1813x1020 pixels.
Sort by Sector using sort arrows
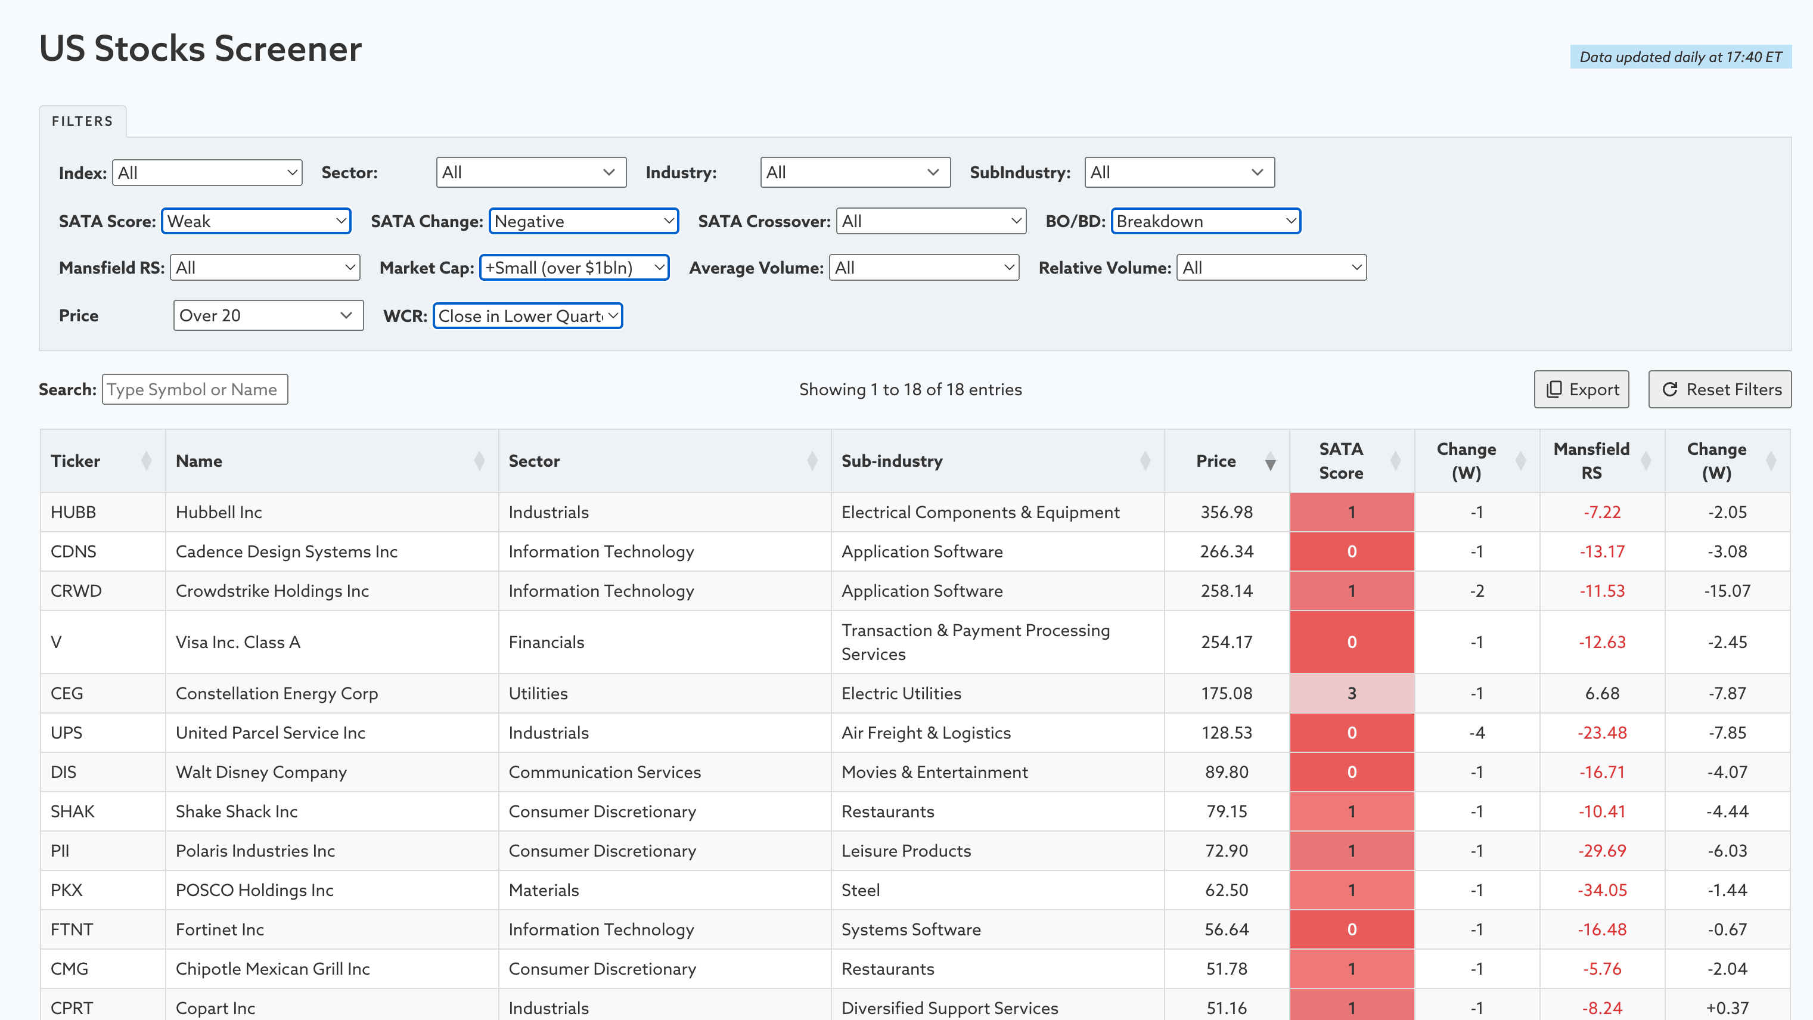point(812,461)
